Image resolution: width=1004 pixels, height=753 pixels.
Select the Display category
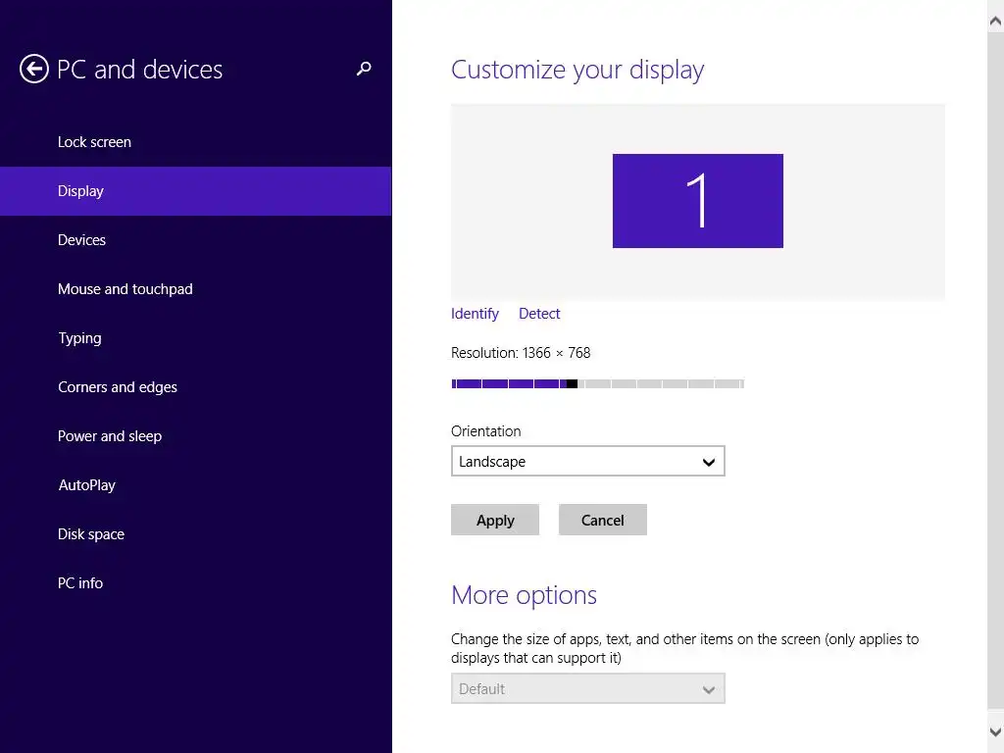pos(195,191)
